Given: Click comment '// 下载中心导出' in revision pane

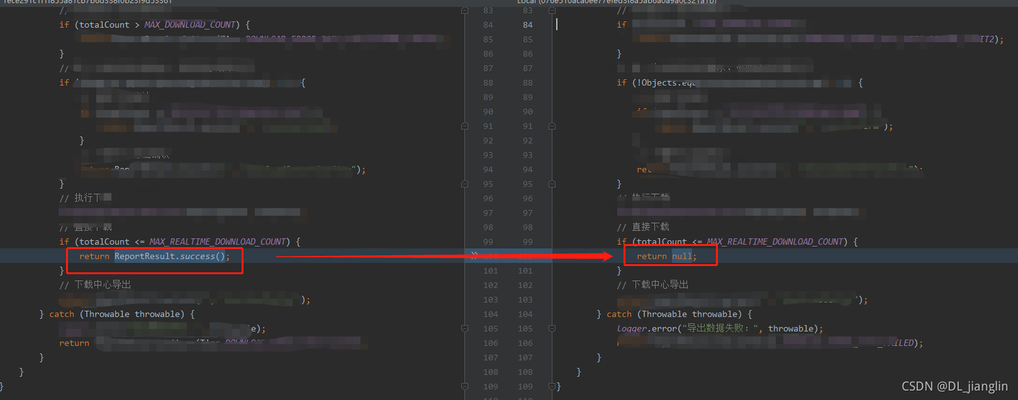Looking at the screenshot, I should (95, 285).
